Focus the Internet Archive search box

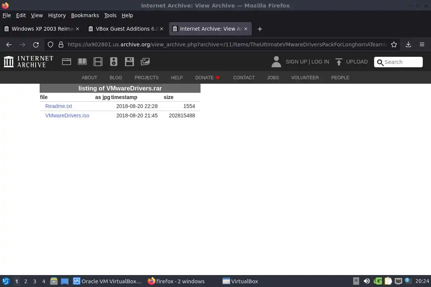(x=398, y=62)
